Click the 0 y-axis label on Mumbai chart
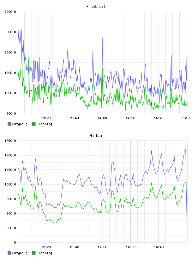The height and width of the screenshot is (258, 192). point(15,243)
